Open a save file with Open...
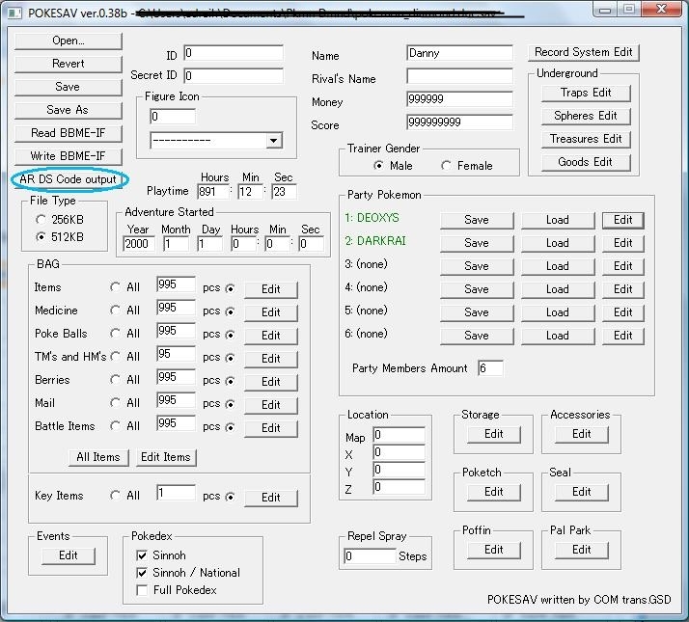Viewport: 689px width, 622px height. coord(69,41)
